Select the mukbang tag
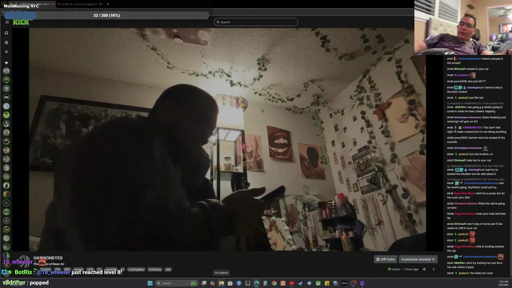512x288 pixels. (155, 270)
